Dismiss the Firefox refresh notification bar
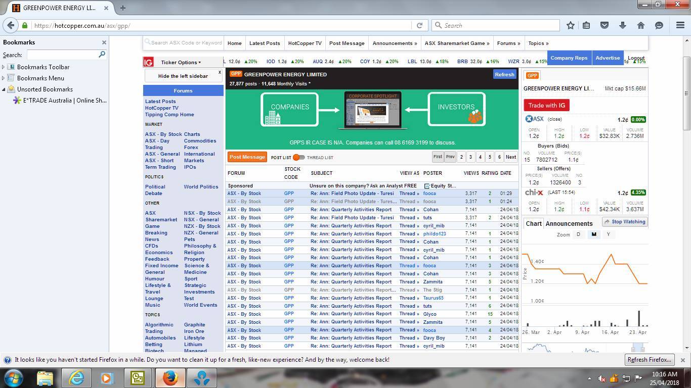This screenshot has width=691, height=388. (x=682, y=360)
